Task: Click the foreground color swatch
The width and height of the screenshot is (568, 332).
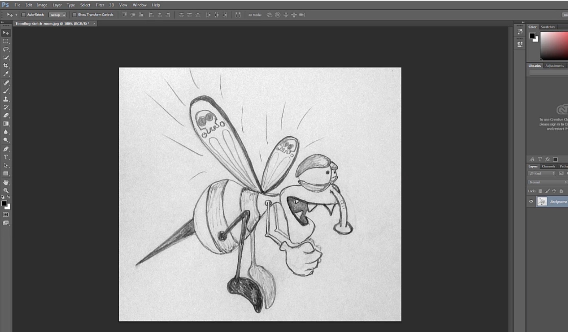Action: pos(4,204)
